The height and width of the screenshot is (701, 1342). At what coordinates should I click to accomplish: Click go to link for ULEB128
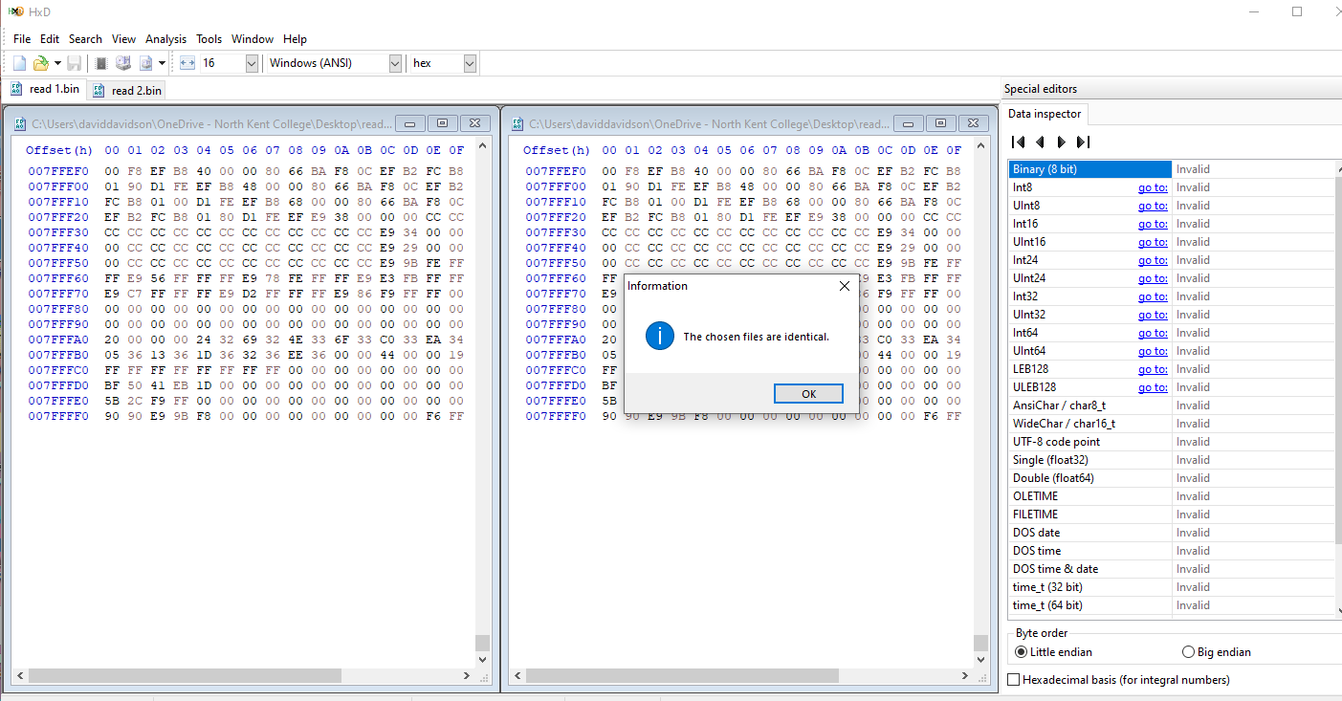pyautogui.click(x=1153, y=387)
